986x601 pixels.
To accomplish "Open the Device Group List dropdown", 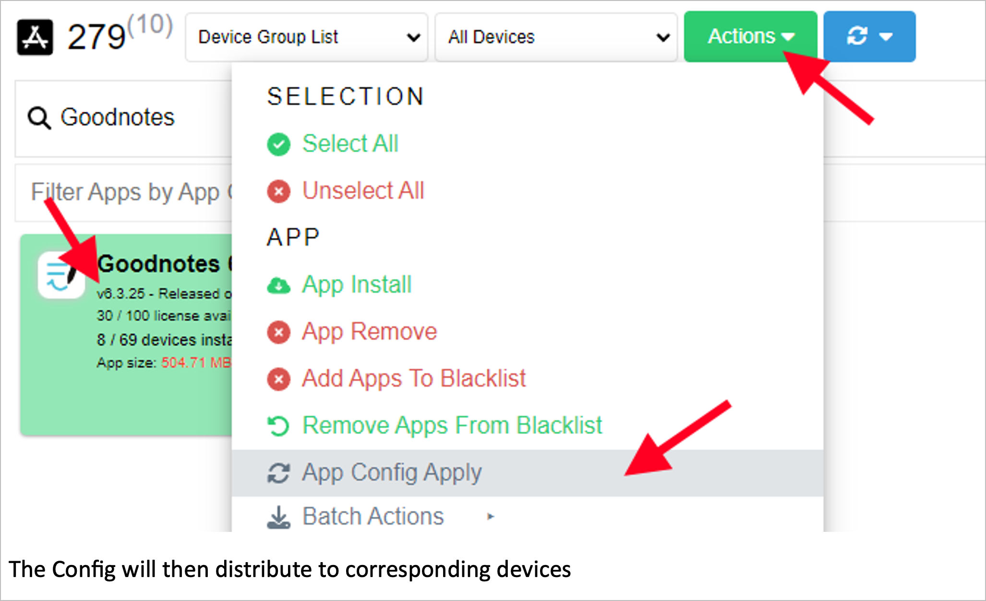I will tap(306, 37).
